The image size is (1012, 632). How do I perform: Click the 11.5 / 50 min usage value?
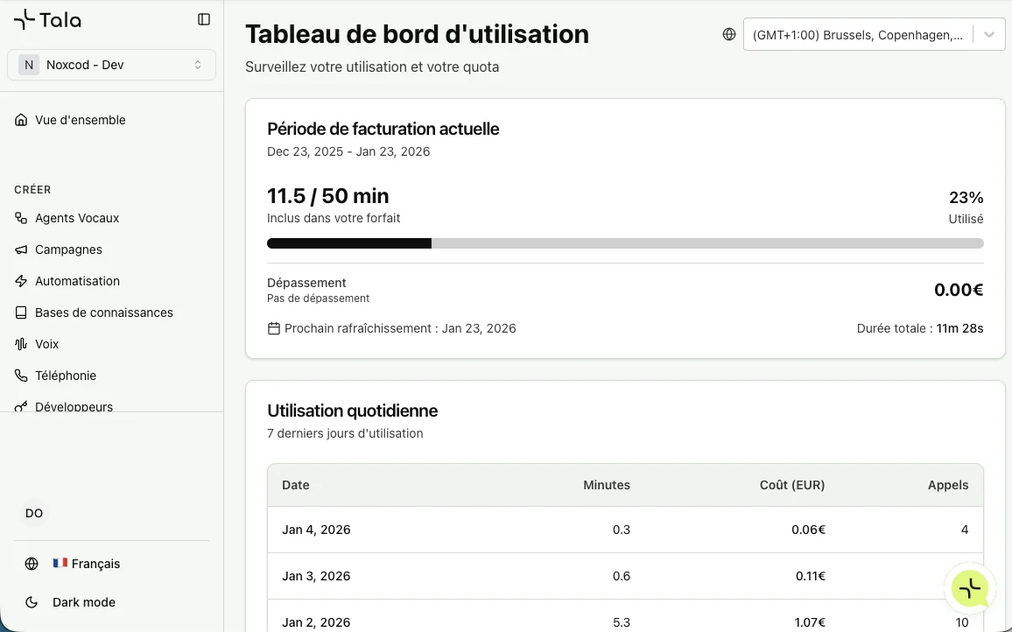tap(328, 195)
